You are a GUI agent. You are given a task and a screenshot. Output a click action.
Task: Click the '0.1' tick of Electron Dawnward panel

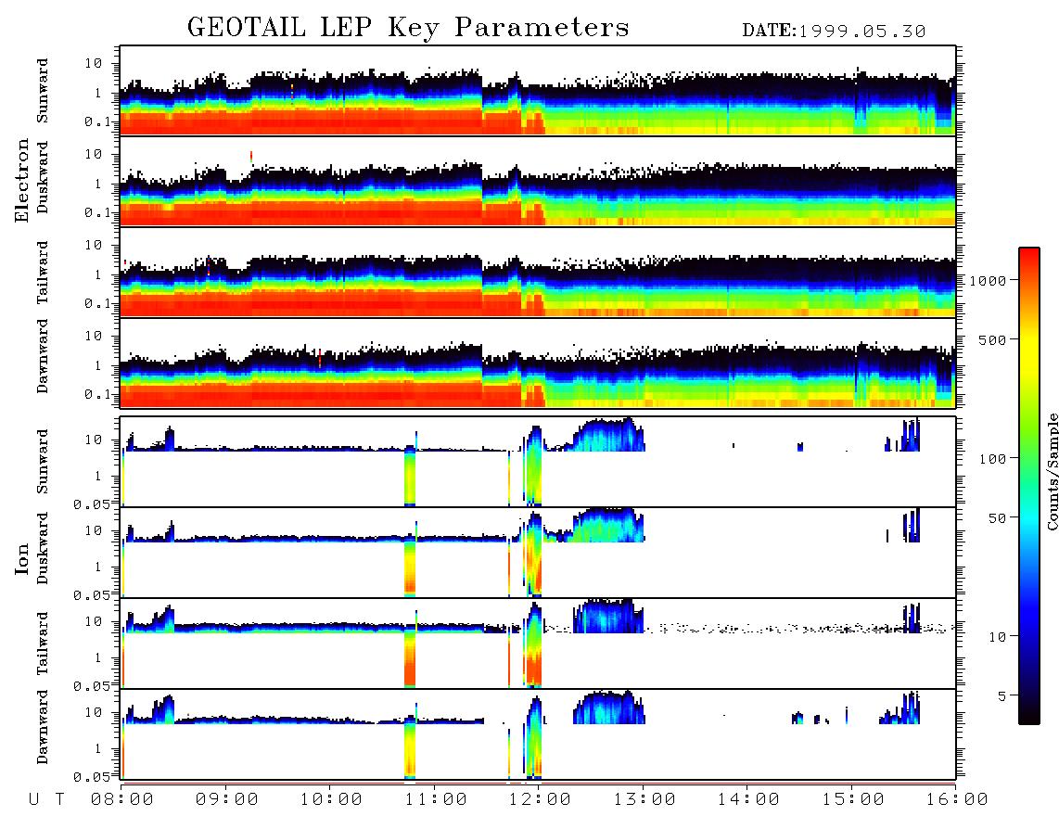[x=97, y=394]
